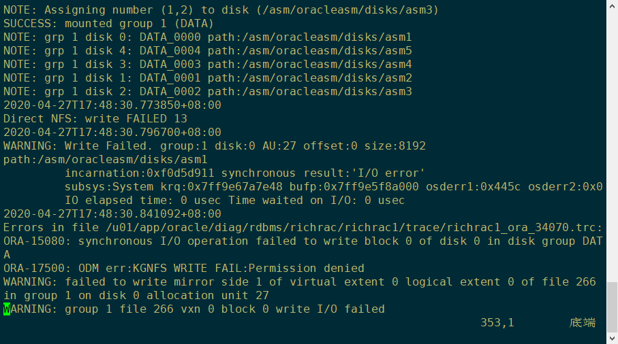Click the green cursor at the last line
Image resolution: width=618 pixels, height=344 pixels.
pos(7,309)
